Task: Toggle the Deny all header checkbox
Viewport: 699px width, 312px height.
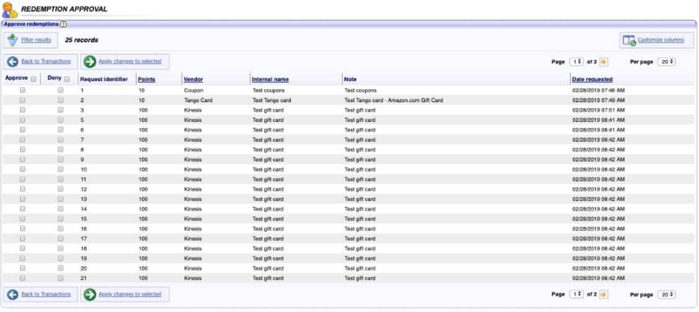Action: tap(67, 79)
